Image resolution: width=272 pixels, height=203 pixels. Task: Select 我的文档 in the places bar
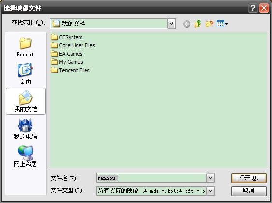(x=26, y=101)
